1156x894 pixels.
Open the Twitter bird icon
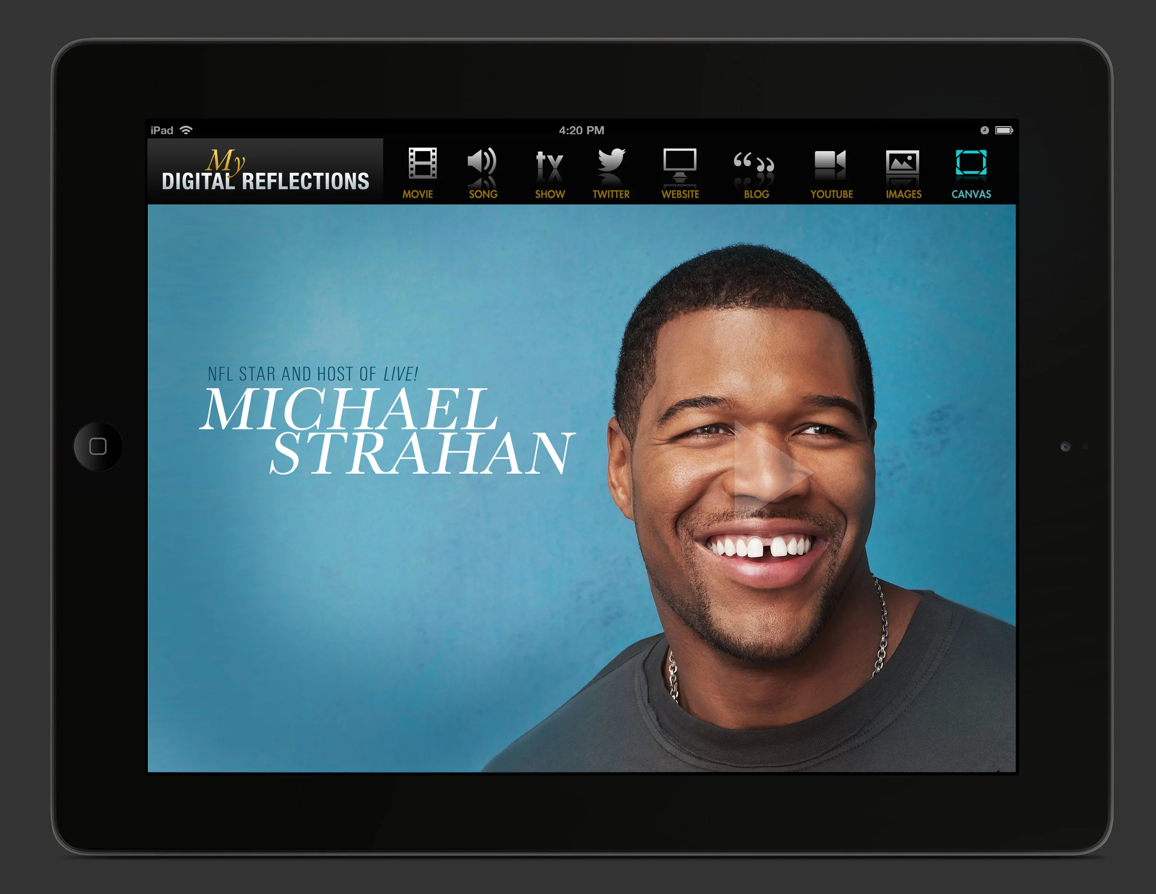611,160
